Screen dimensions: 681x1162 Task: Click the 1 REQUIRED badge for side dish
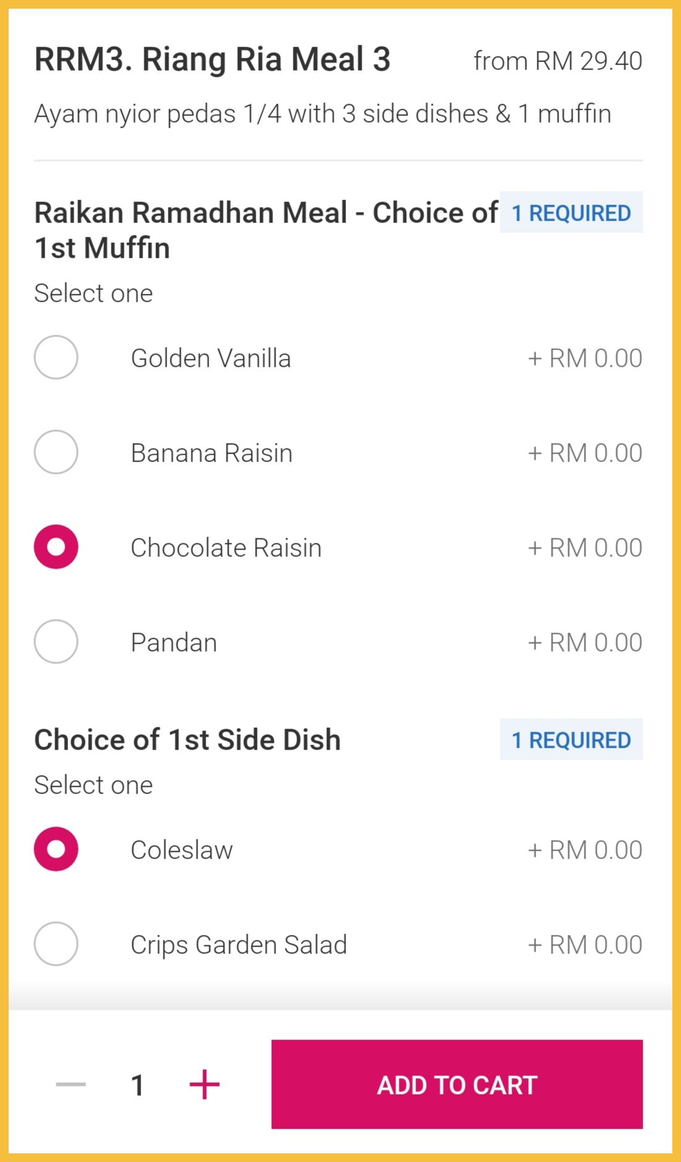pos(571,740)
